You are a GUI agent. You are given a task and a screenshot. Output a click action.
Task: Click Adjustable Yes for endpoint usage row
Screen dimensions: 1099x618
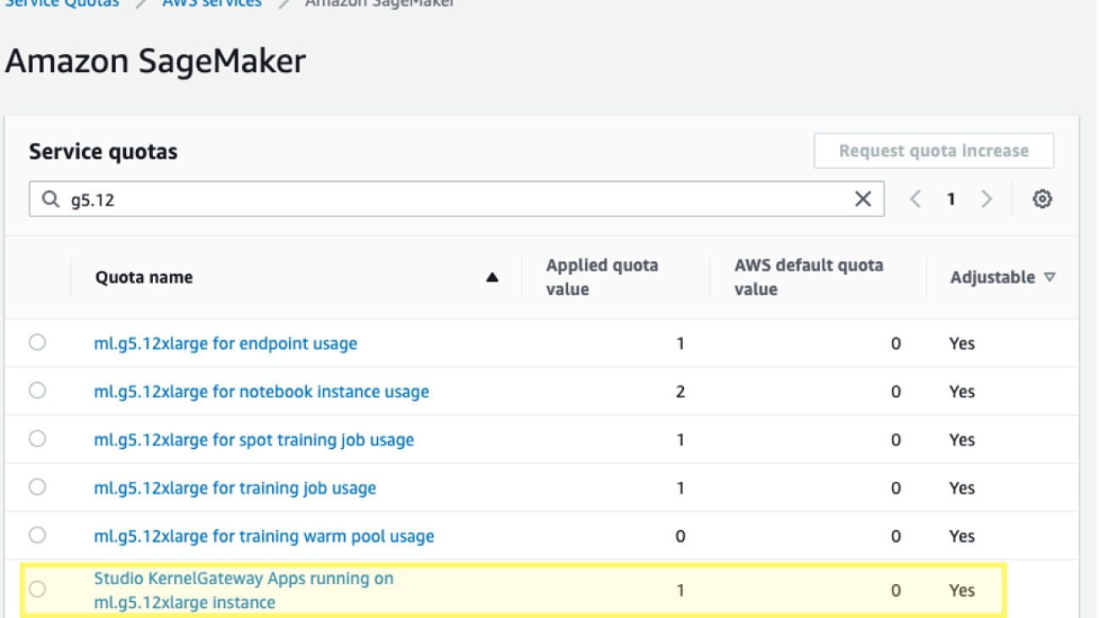(962, 343)
